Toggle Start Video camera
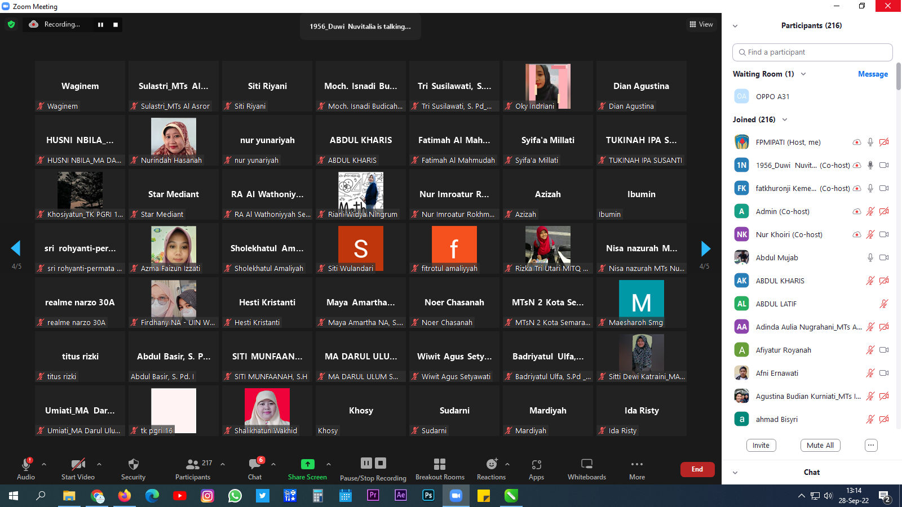Screen dimensions: 902x507 pos(78,465)
